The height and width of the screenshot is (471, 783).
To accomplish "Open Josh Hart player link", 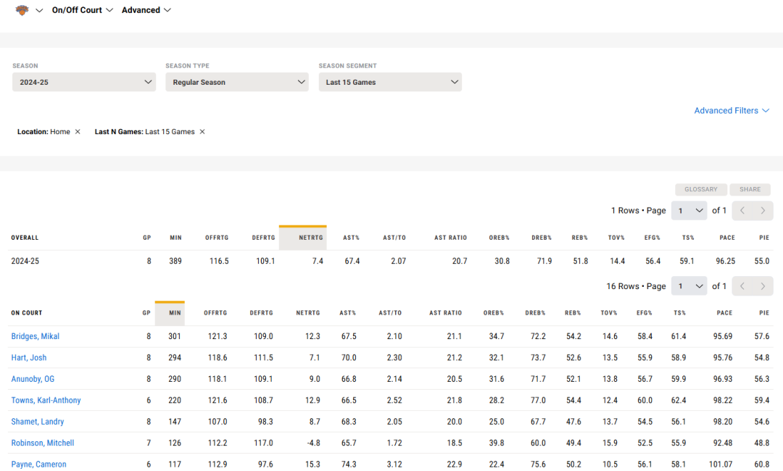I will click(x=29, y=358).
